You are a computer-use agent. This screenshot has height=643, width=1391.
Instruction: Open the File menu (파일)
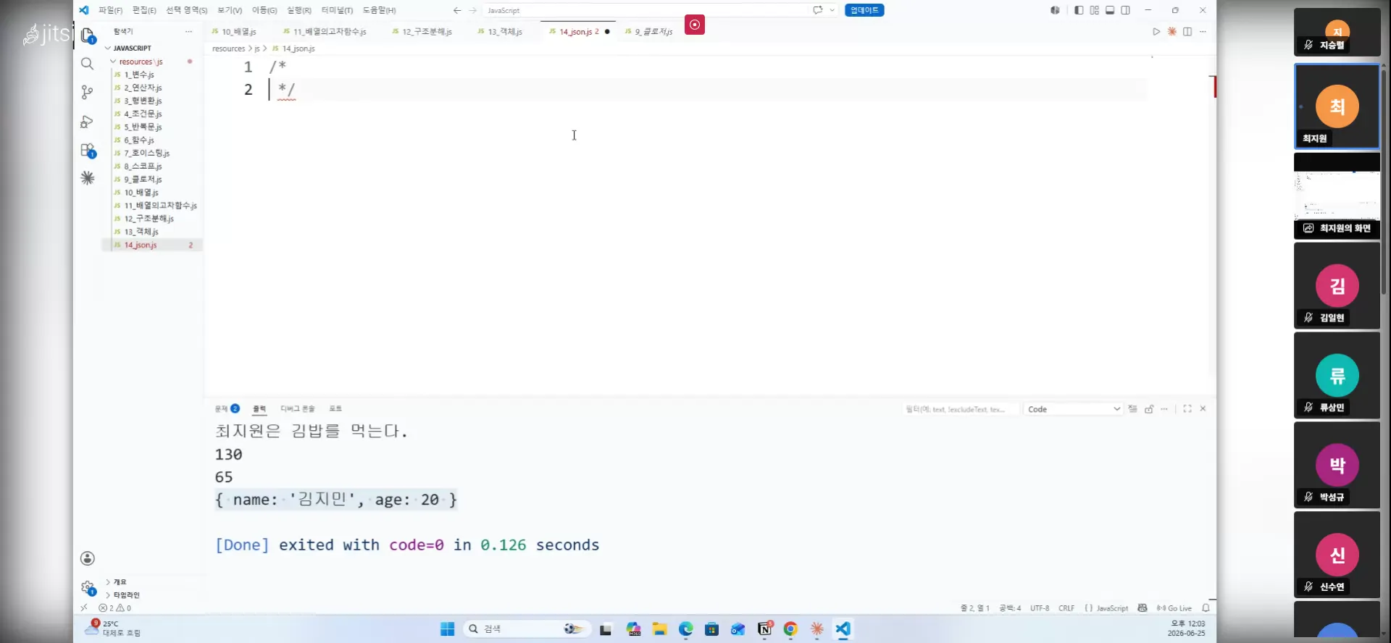(x=110, y=10)
